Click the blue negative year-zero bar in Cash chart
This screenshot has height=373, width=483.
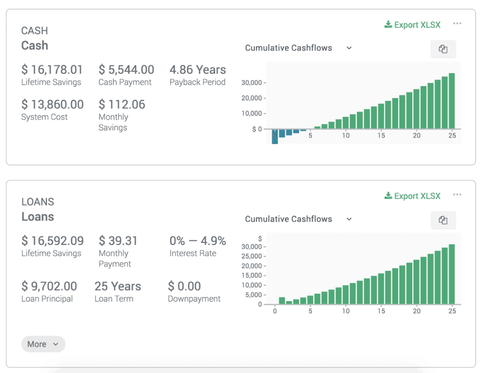(275, 136)
